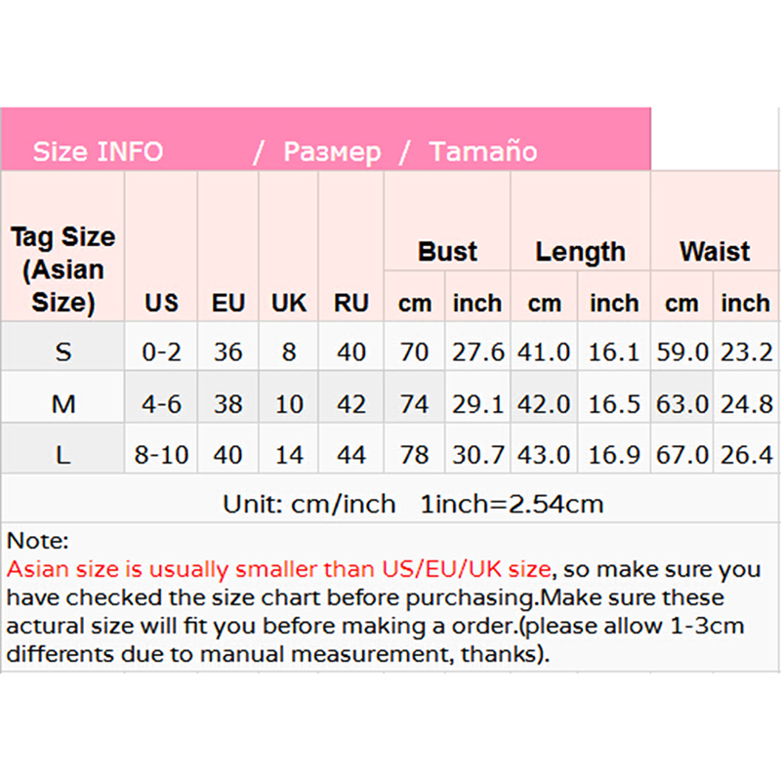The width and height of the screenshot is (781, 781).
Task: Click the 'Length' column header
Action: tap(580, 251)
